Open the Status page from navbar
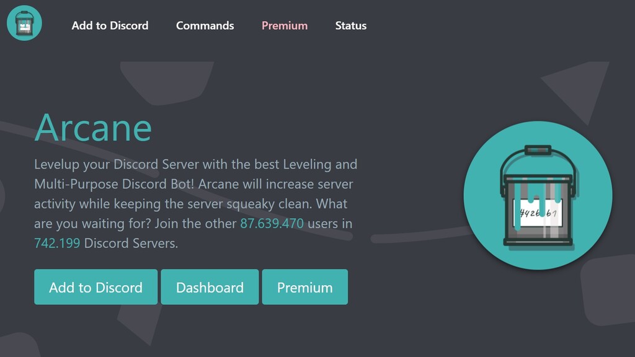The width and height of the screenshot is (635, 357). 350,25
